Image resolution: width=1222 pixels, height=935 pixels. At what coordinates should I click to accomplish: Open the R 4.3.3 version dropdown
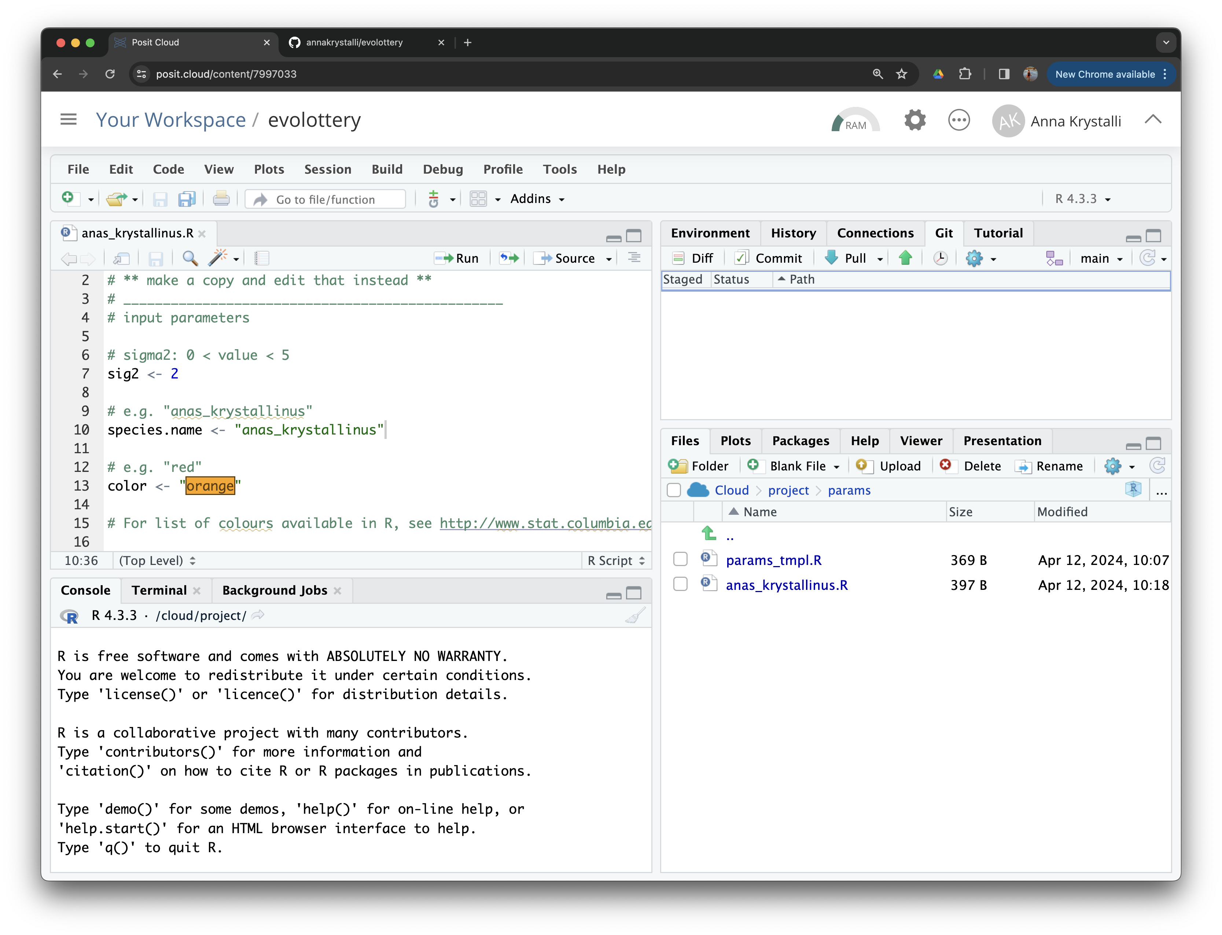[1082, 199]
